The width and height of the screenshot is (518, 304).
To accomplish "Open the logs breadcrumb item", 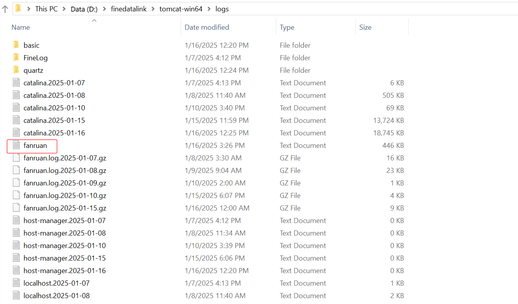I will (222, 9).
